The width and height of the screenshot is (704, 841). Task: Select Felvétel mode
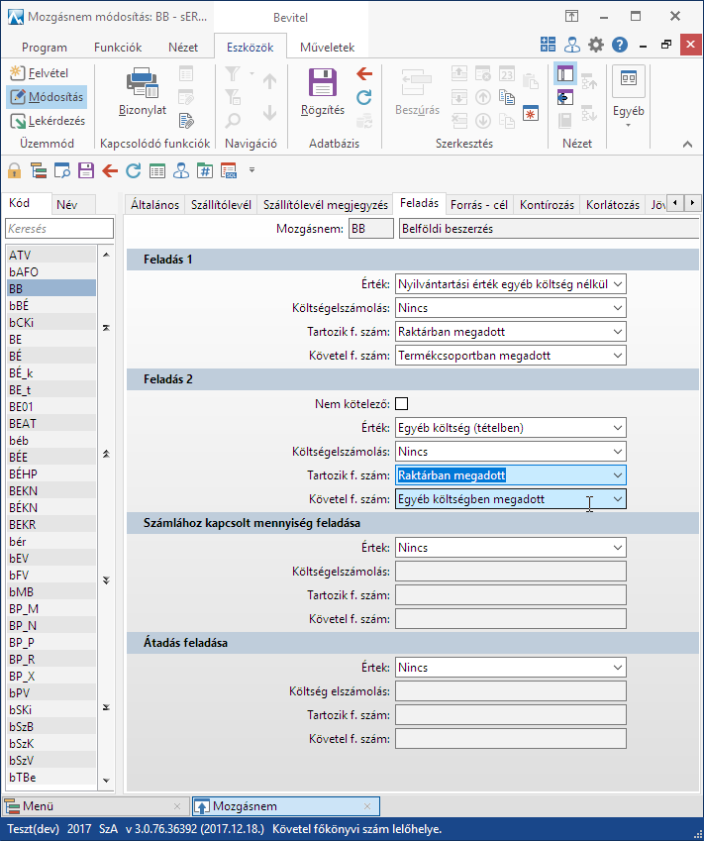(47, 73)
